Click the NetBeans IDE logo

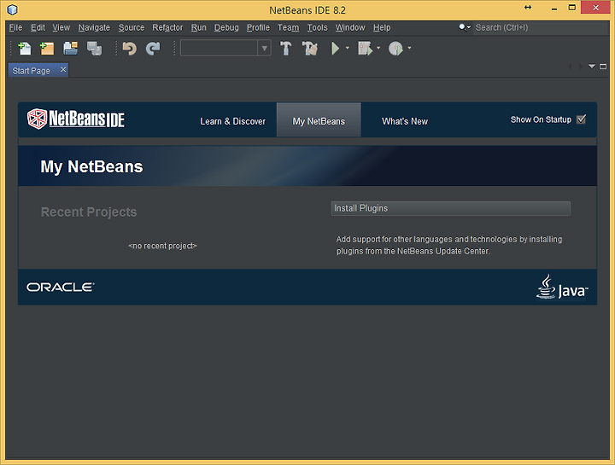(x=76, y=119)
